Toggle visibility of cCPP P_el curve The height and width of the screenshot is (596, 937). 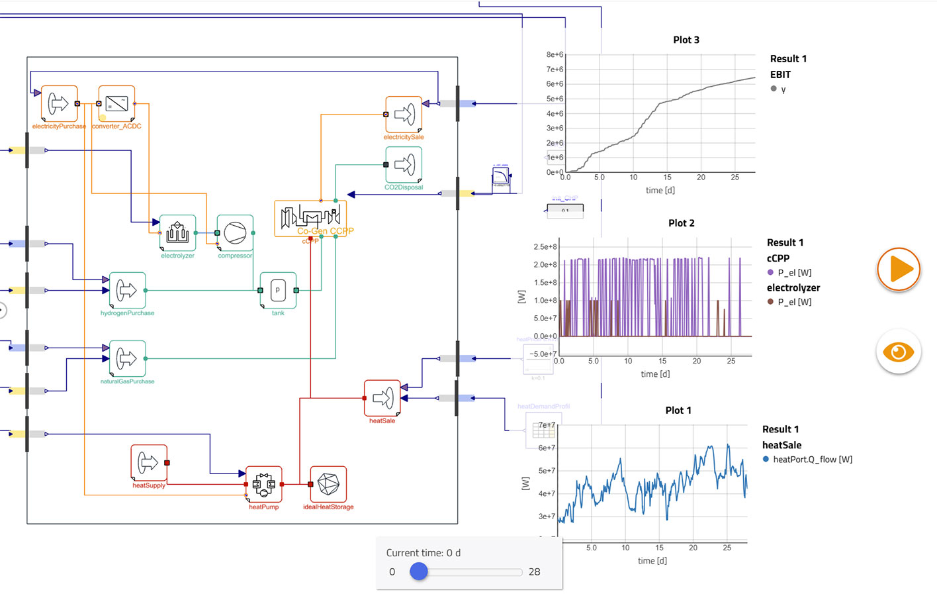[x=772, y=272]
